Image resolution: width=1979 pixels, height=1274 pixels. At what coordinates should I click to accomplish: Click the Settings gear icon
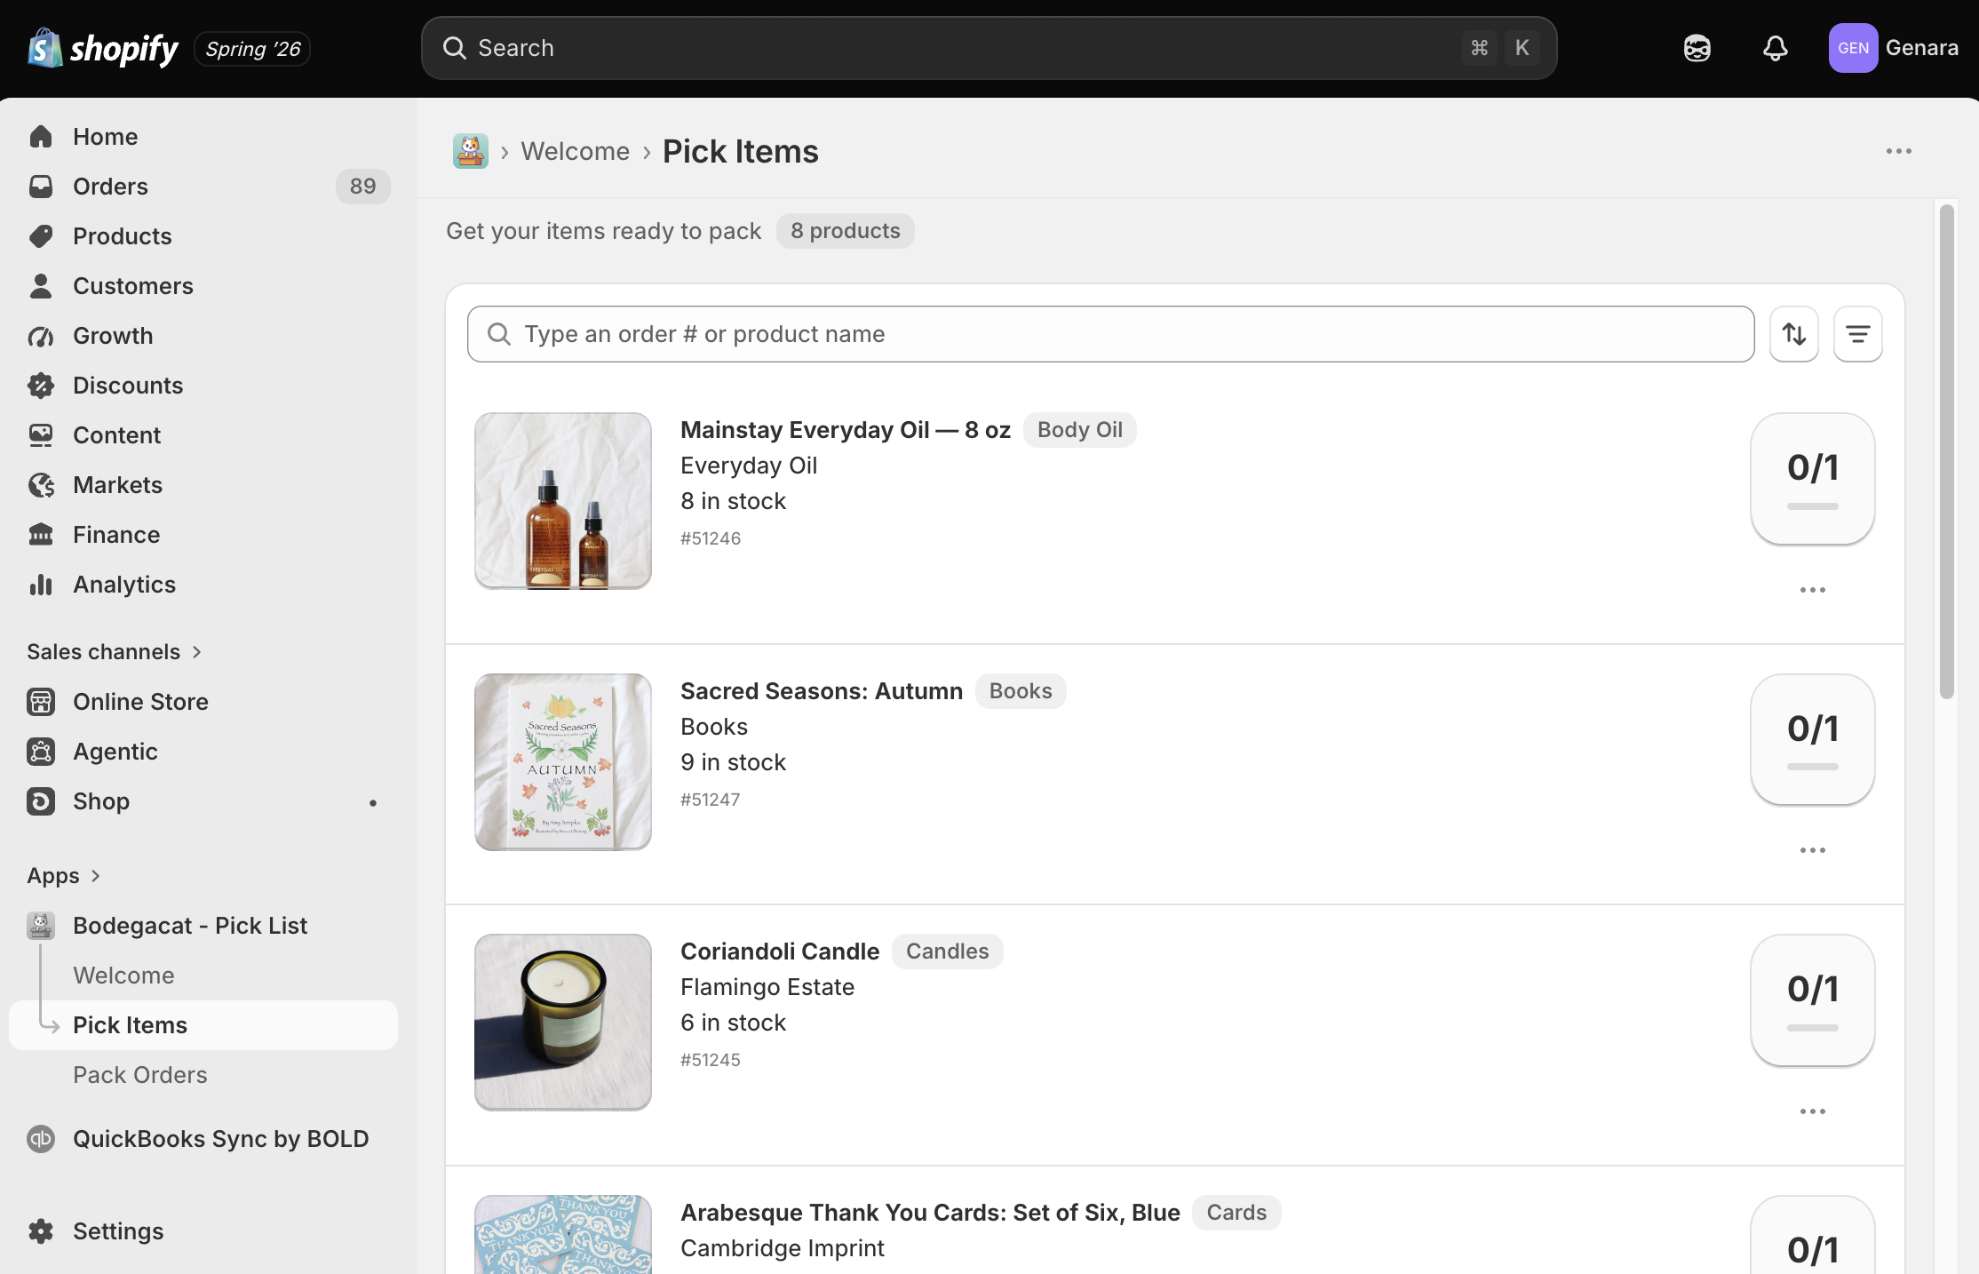click(41, 1231)
